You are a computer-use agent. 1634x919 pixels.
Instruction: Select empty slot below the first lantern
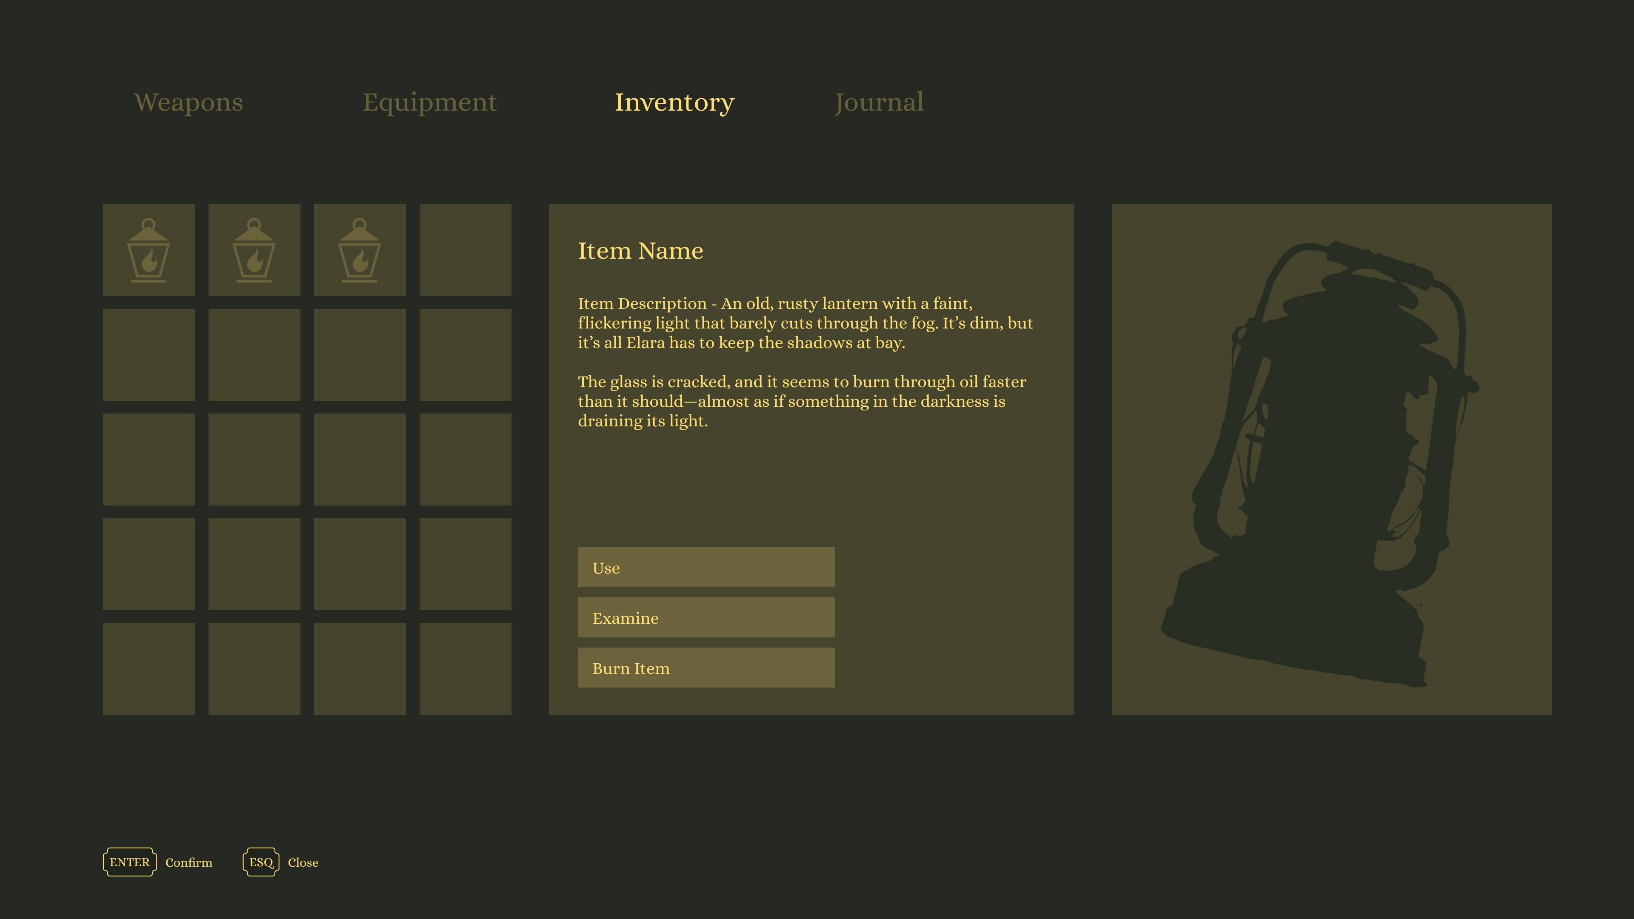coord(149,354)
